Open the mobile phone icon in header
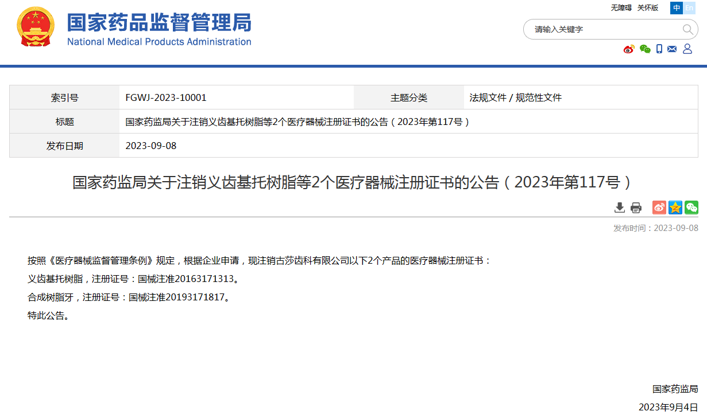Screen dimensions: 707x419 [x=659, y=49]
